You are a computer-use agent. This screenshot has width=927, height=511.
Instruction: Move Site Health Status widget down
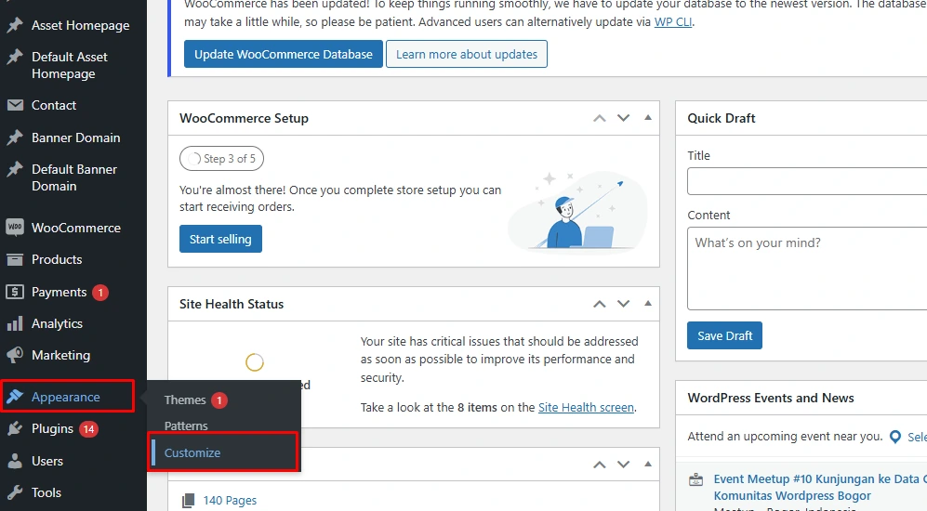pyautogui.click(x=624, y=304)
